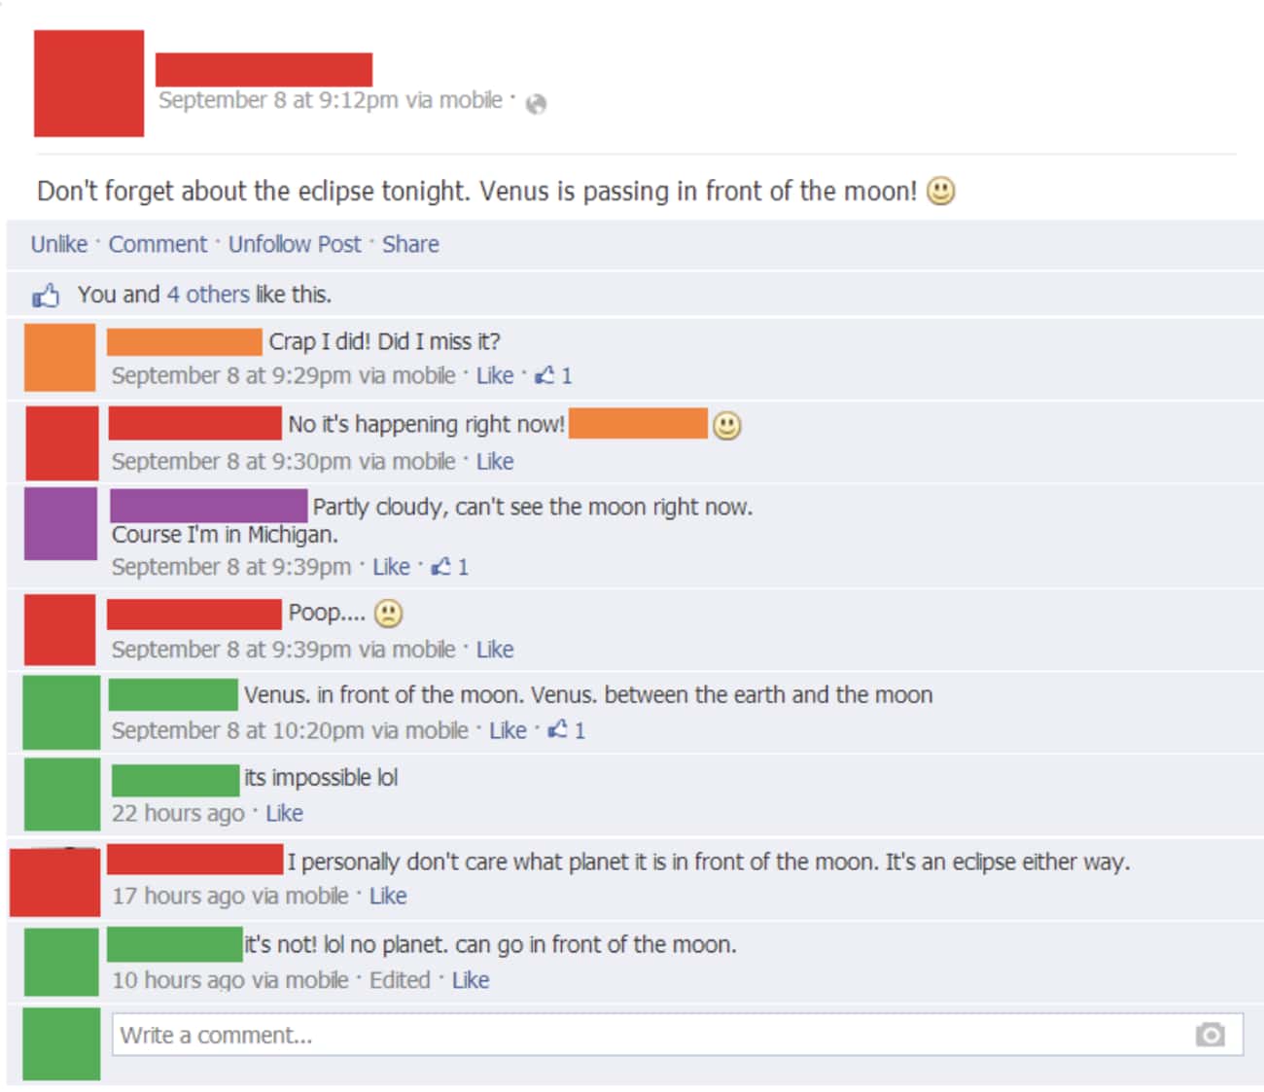Click the globe privacy icon beside post time

536,104
